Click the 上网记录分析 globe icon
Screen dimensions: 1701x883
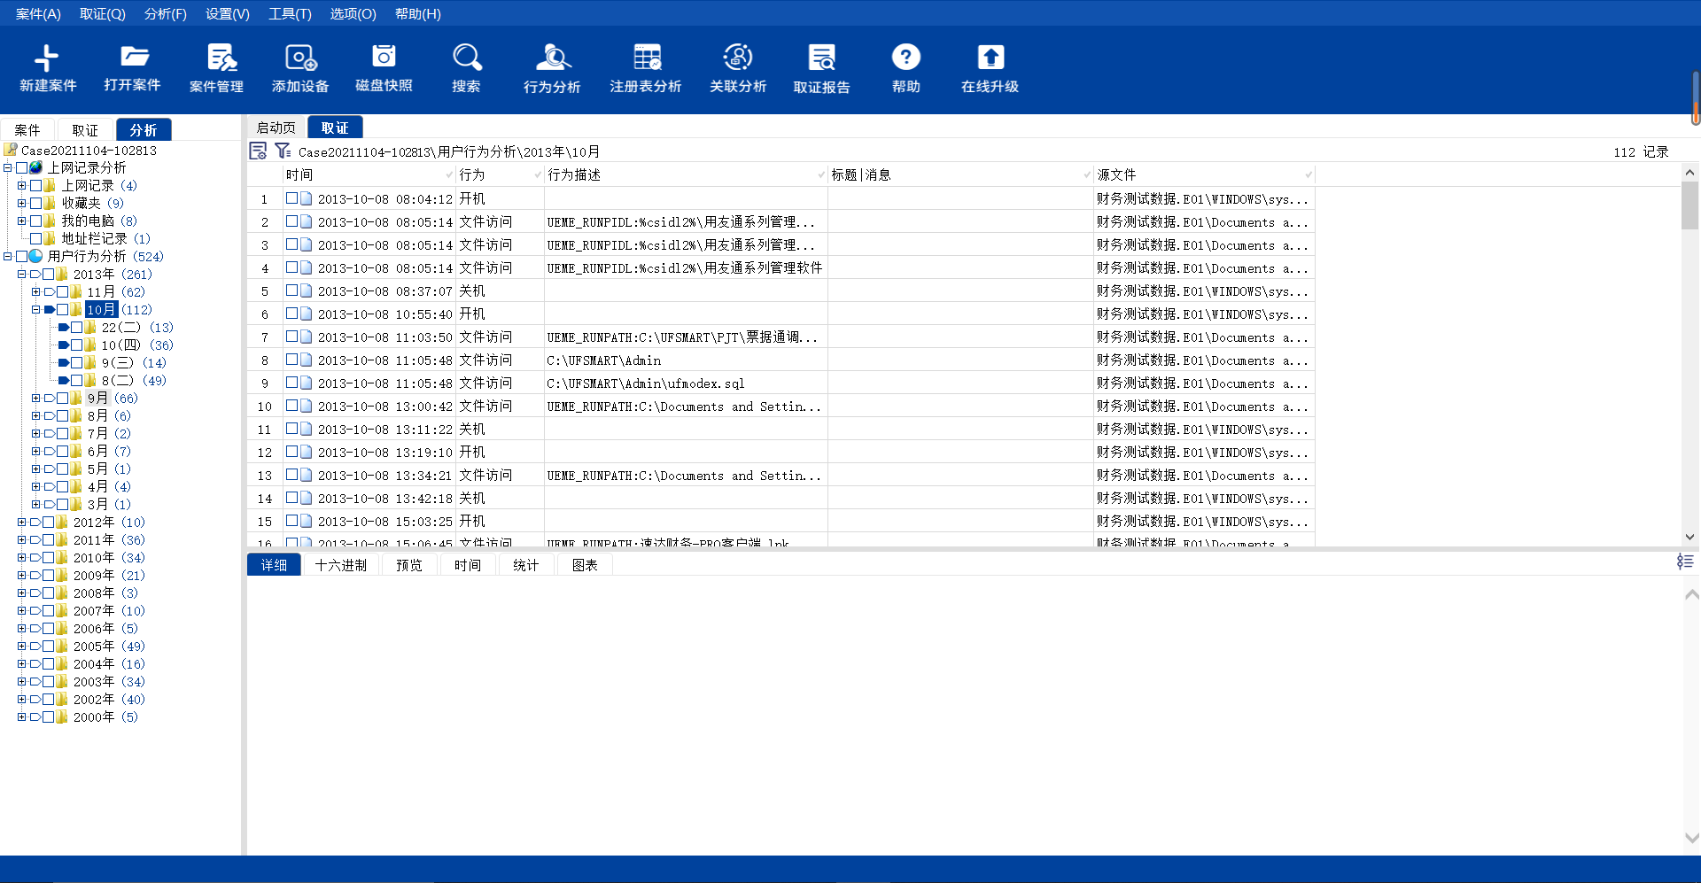36,167
